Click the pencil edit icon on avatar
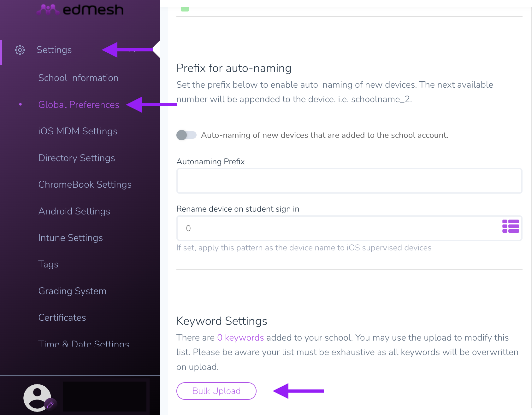This screenshot has height=415, width=532. tap(50, 405)
